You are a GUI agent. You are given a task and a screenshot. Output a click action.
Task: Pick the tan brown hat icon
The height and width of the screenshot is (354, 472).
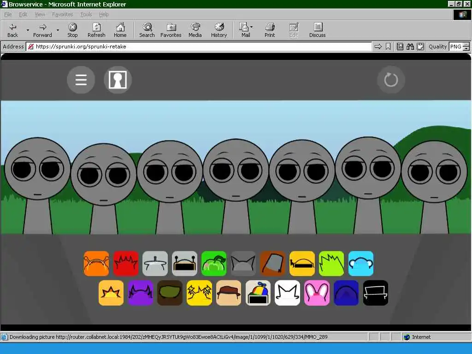tap(229, 293)
